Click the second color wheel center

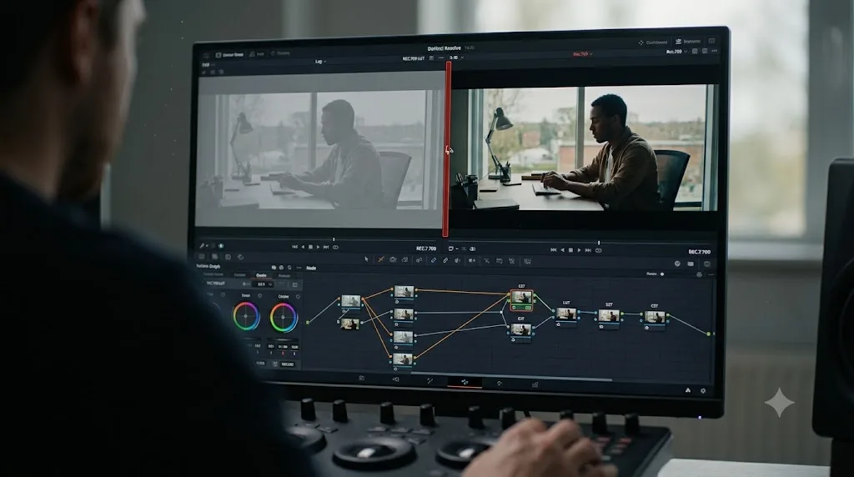(284, 318)
